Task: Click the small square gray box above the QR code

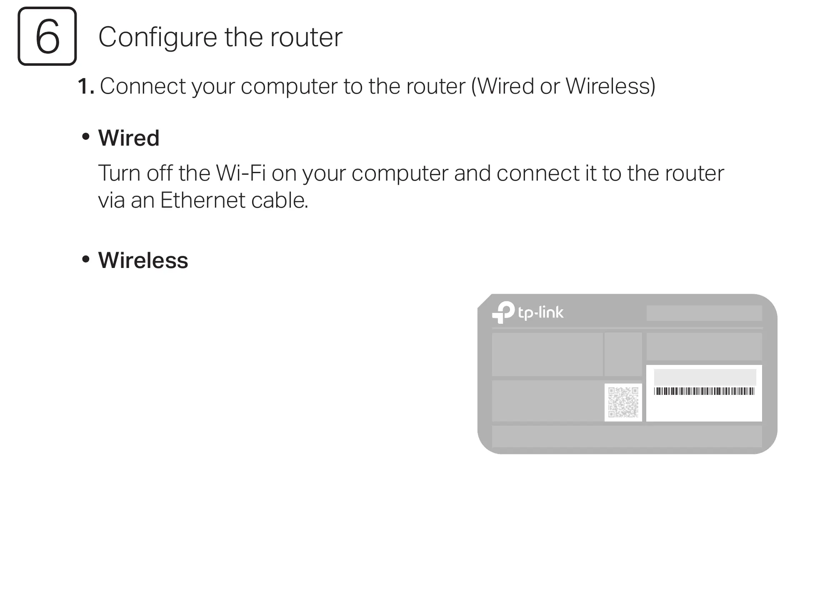Action: point(623,354)
